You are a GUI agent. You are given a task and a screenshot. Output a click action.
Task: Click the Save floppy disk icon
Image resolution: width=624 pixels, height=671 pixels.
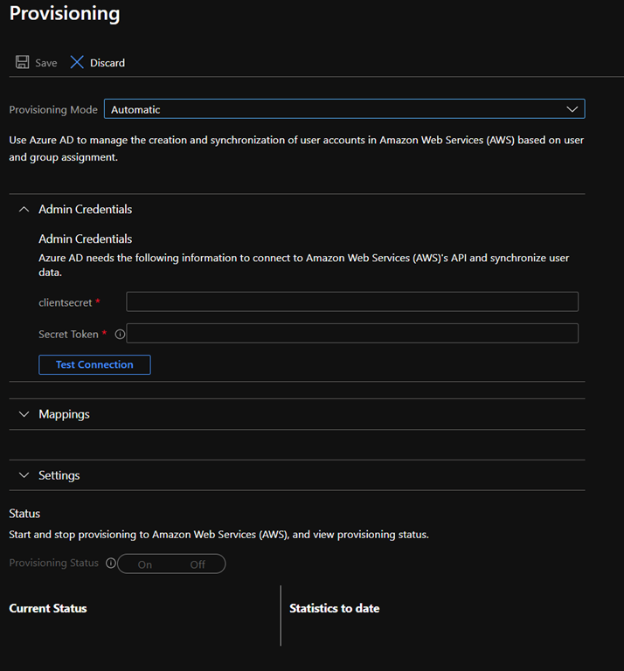point(23,63)
